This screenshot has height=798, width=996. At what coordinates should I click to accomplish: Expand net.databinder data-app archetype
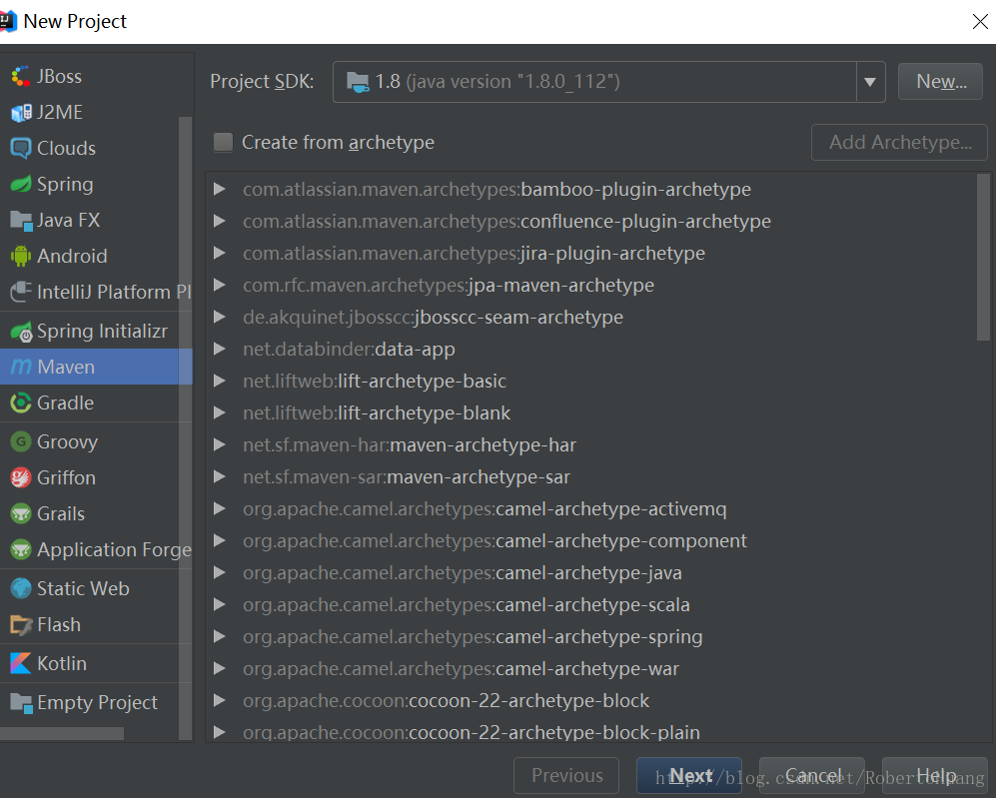[x=220, y=350]
